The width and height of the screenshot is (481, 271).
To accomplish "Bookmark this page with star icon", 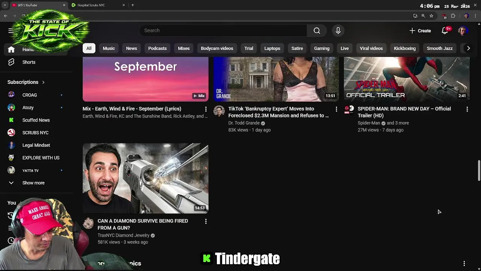I will click(x=431, y=16).
